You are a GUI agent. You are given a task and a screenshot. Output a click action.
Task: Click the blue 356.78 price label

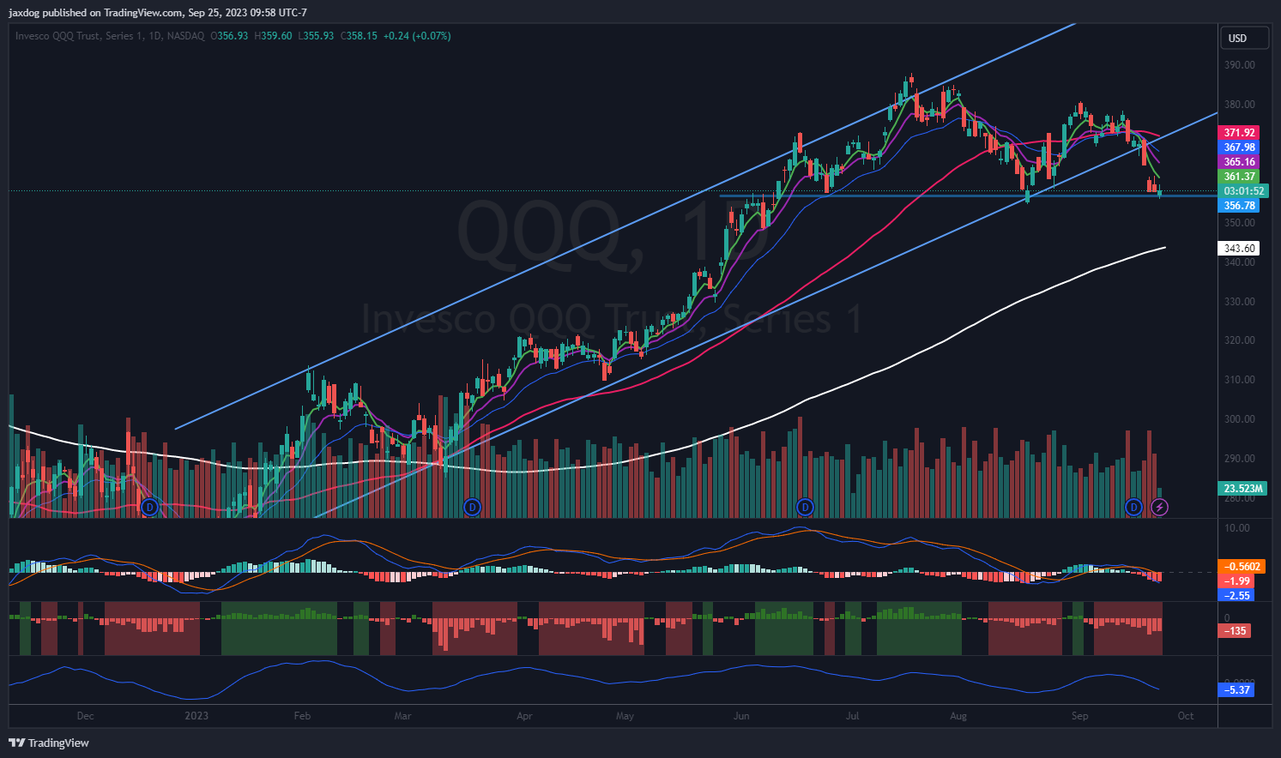(1239, 206)
